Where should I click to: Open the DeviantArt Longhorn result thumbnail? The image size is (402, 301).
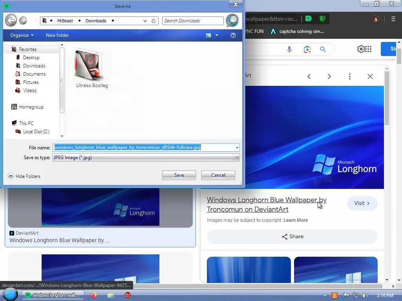tap(100, 207)
